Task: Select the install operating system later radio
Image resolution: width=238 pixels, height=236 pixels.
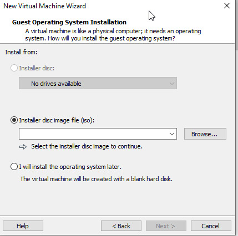Action: click(x=14, y=167)
